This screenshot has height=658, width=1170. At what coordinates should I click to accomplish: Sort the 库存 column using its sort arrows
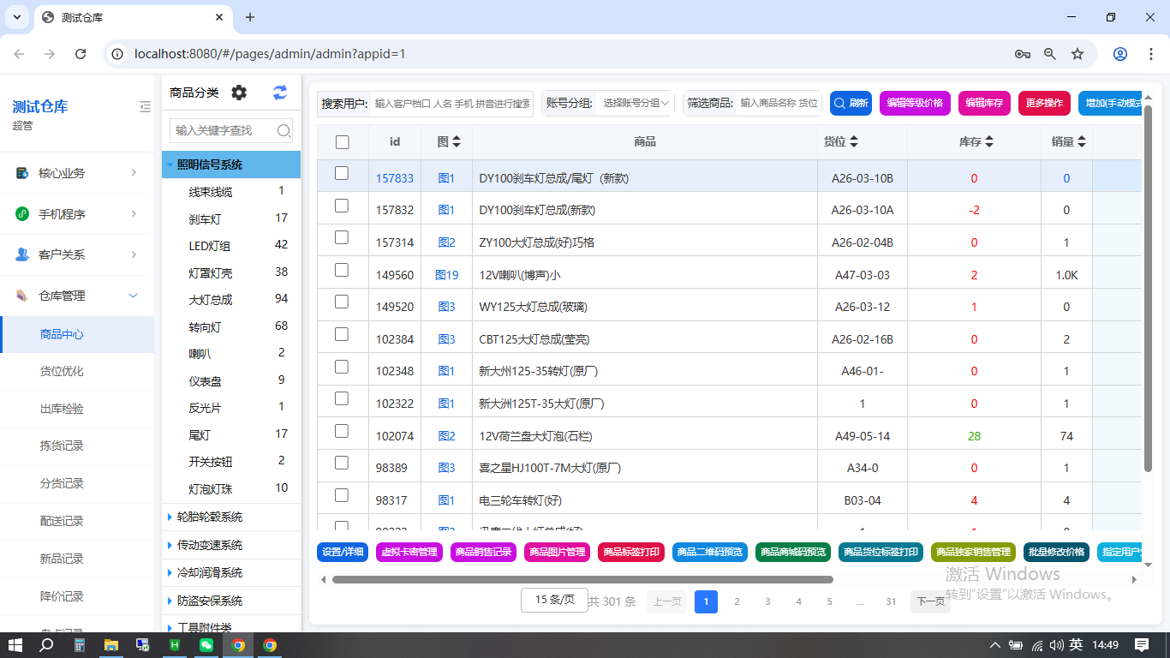pos(990,141)
